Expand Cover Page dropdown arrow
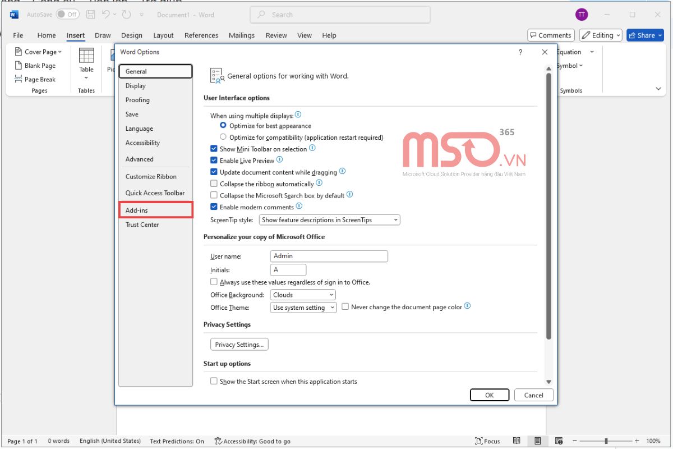The height and width of the screenshot is (449, 673). pyautogui.click(x=60, y=52)
